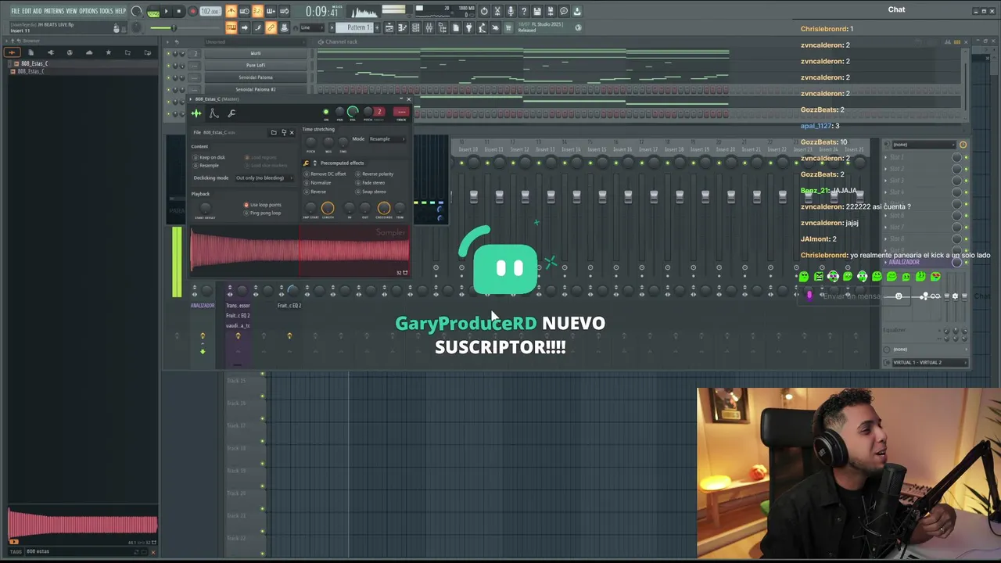The width and height of the screenshot is (1001, 563).
Task: Open the PATTERNS menu
Action: [54, 11]
